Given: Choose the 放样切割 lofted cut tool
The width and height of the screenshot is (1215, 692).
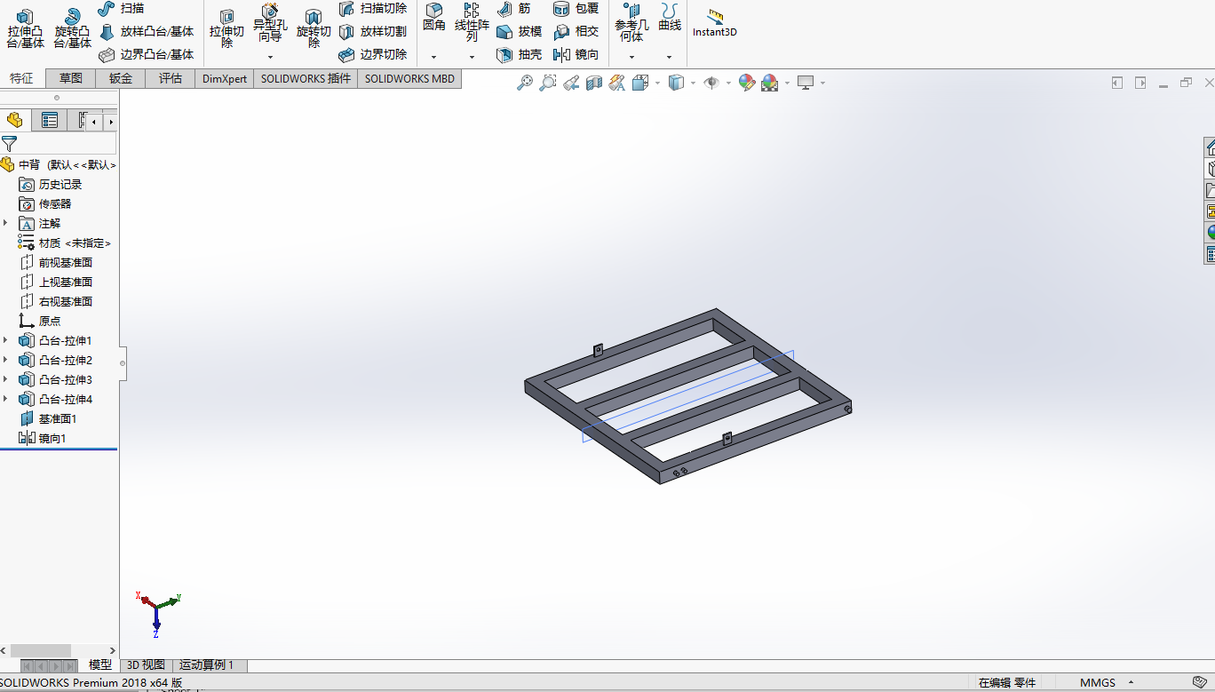Looking at the screenshot, I should (x=372, y=31).
